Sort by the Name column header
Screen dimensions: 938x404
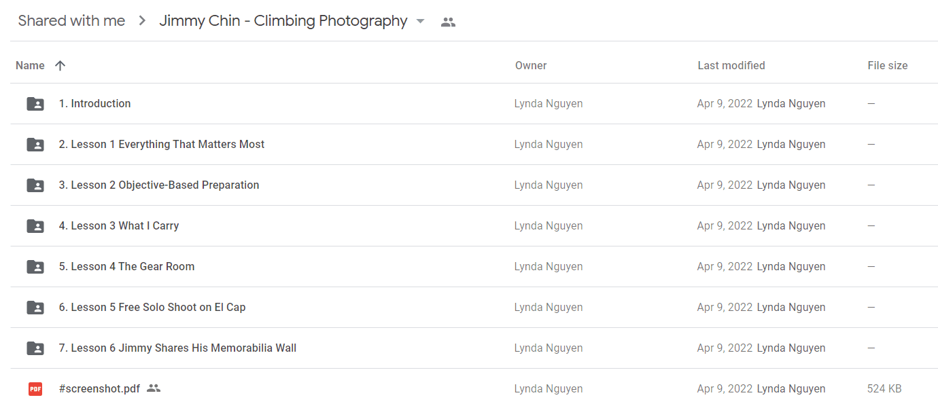(x=30, y=66)
